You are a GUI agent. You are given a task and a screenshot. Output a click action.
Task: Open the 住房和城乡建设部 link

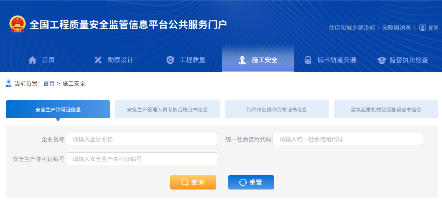[x=352, y=28]
